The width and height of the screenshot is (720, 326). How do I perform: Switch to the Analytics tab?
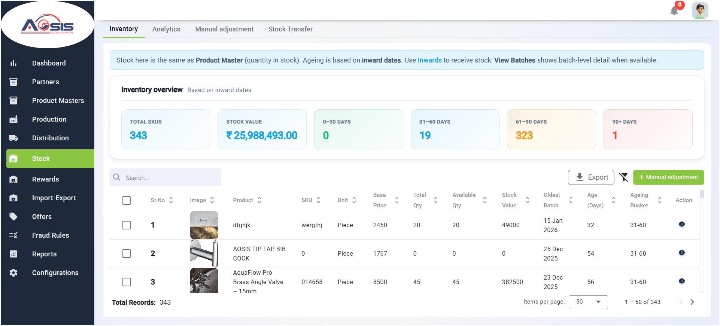pos(166,29)
